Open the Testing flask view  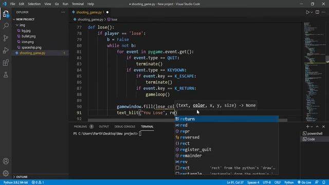[x=6, y=75]
